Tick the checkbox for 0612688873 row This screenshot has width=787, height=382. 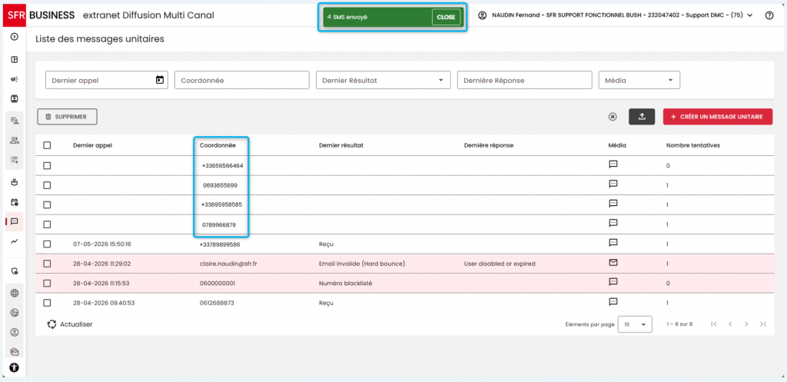[47, 303]
